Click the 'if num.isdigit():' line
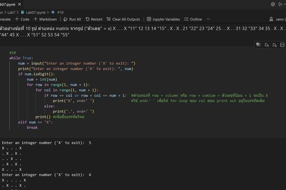Viewport: 286px width, 190px height. (x=37, y=74)
